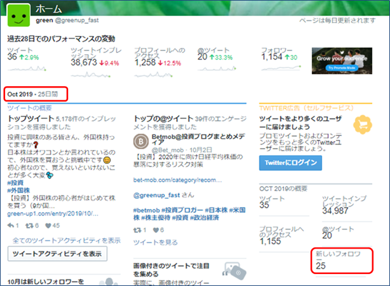Open the ツイートを見る link

tap(156, 242)
